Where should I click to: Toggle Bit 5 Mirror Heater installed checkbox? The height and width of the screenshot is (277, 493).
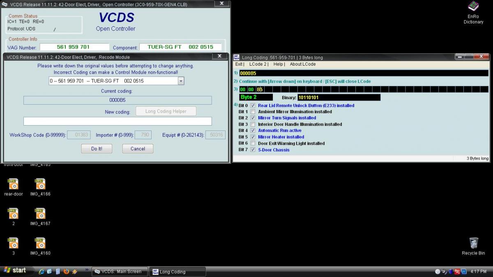(253, 137)
